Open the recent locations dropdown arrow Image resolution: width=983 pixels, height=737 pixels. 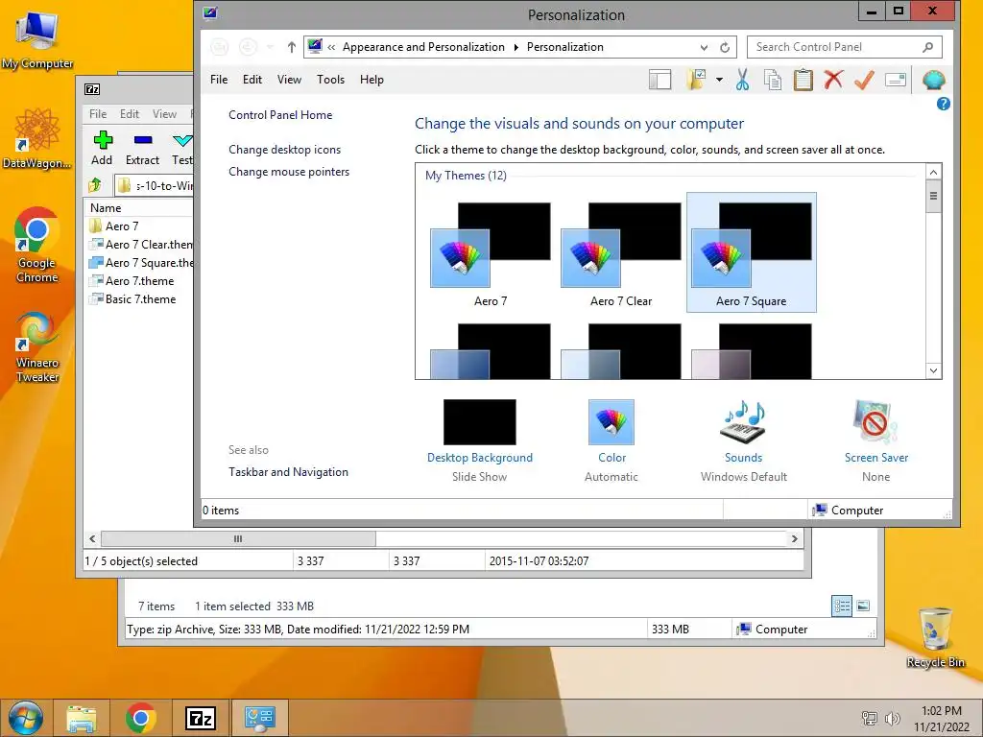(x=270, y=47)
